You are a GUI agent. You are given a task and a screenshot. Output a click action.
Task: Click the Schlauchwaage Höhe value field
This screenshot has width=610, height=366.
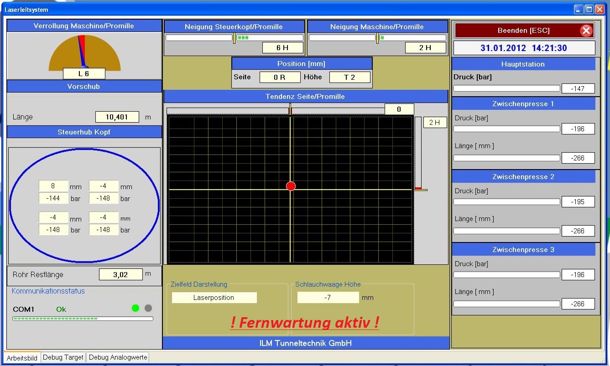tap(328, 298)
